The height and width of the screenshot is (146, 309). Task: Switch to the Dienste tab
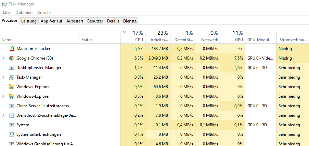click(130, 21)
